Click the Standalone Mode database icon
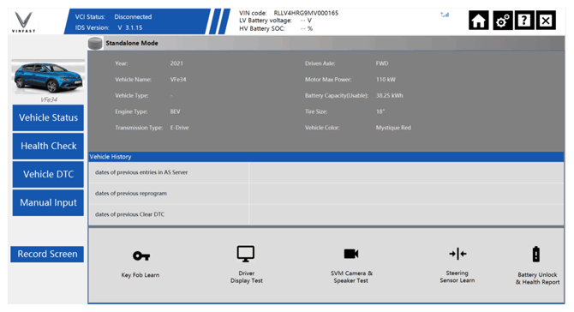574x312 pixels. click(95, 43)
